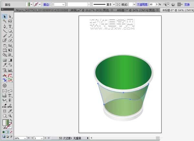This screenshot has height=141, width=194.
Task: Open the 基本 brush definition dropdown
Action: pyautogui.click(x=114, y=5)
